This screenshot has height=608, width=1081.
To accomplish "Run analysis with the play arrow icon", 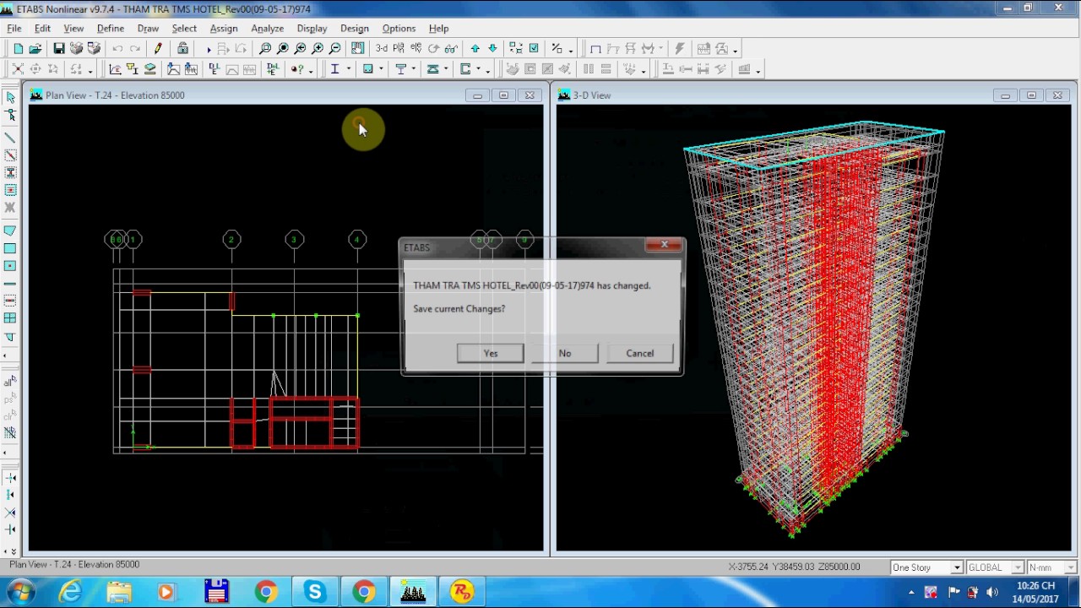I will click(x=208, y=49).
